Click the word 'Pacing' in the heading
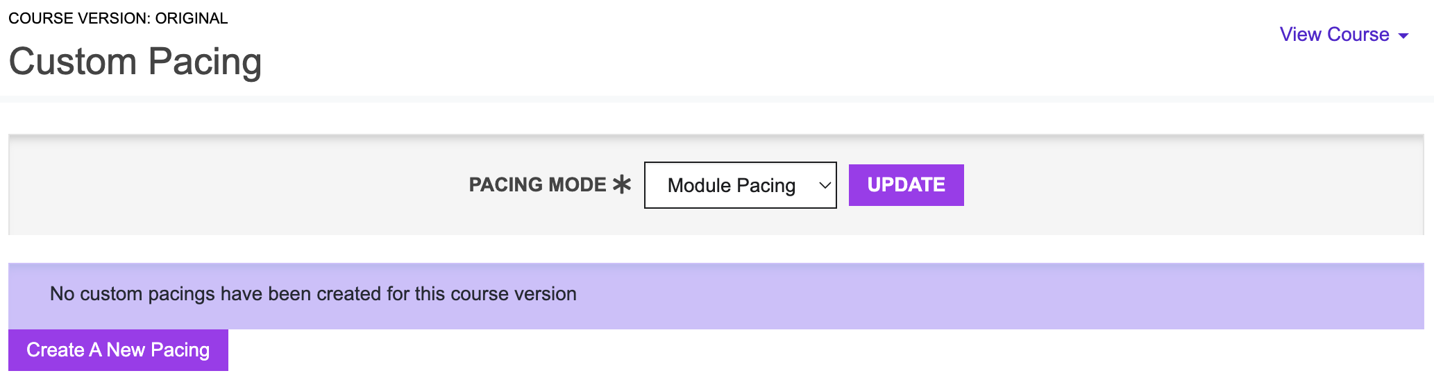1434x380 pixels. (x=205, y=62)
